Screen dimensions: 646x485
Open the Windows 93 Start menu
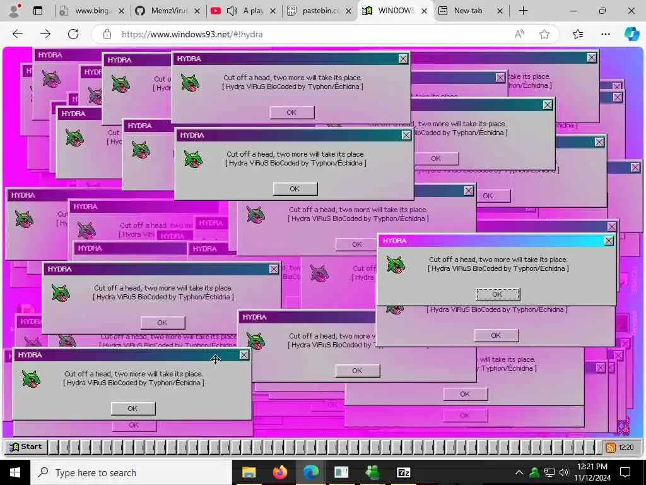tap(25, 446)
